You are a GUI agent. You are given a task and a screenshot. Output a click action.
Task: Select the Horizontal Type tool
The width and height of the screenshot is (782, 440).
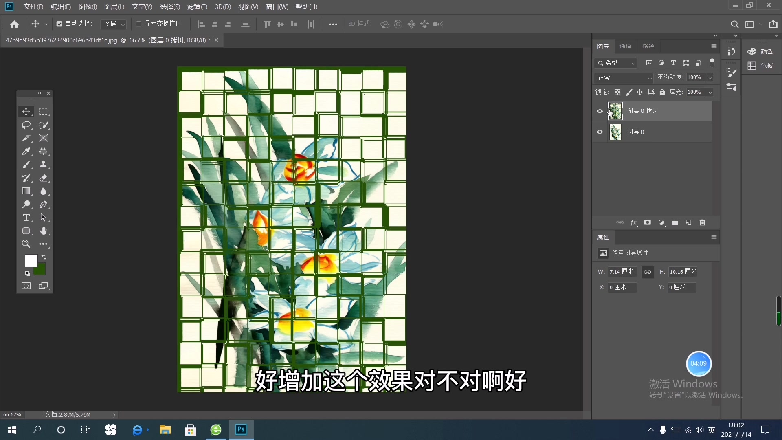point(26,218)
